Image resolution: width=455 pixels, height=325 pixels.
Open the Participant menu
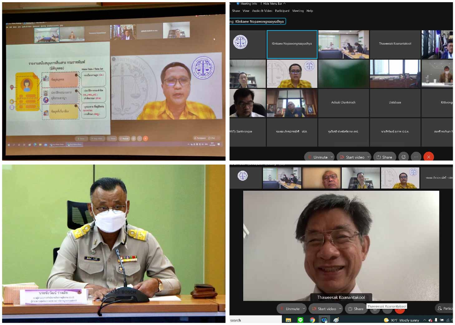[282, 11]
